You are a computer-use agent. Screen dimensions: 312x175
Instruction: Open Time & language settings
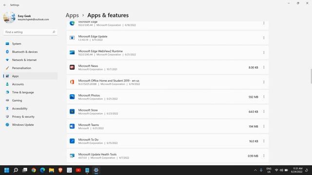[x=30, y=92]
